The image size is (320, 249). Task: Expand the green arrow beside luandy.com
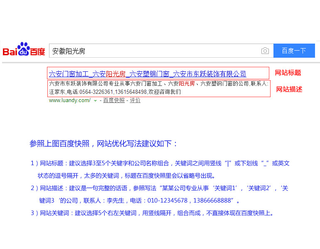pos(95,101)
